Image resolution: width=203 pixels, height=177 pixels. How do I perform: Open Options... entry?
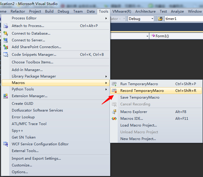tap(55, 172)
